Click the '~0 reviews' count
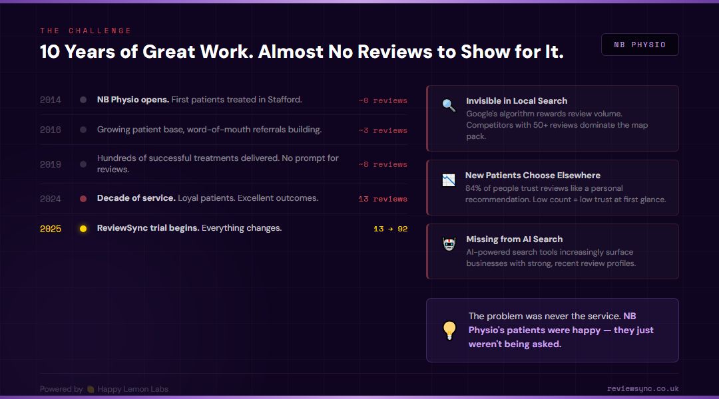The width and height of the screenshot is (719, 399). [383, 100]
